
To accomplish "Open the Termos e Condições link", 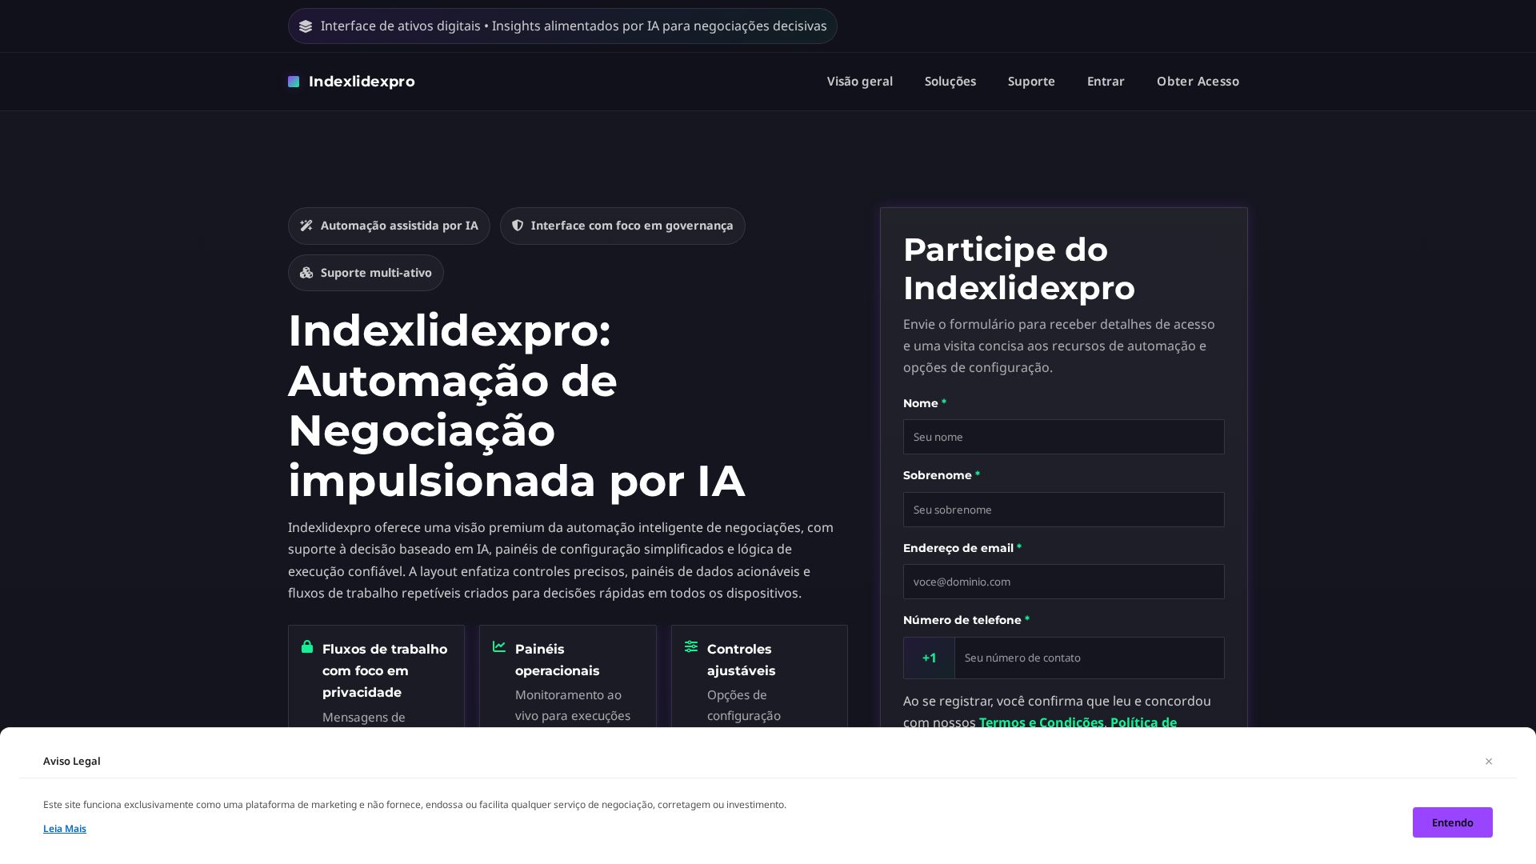I will 1042,722.
